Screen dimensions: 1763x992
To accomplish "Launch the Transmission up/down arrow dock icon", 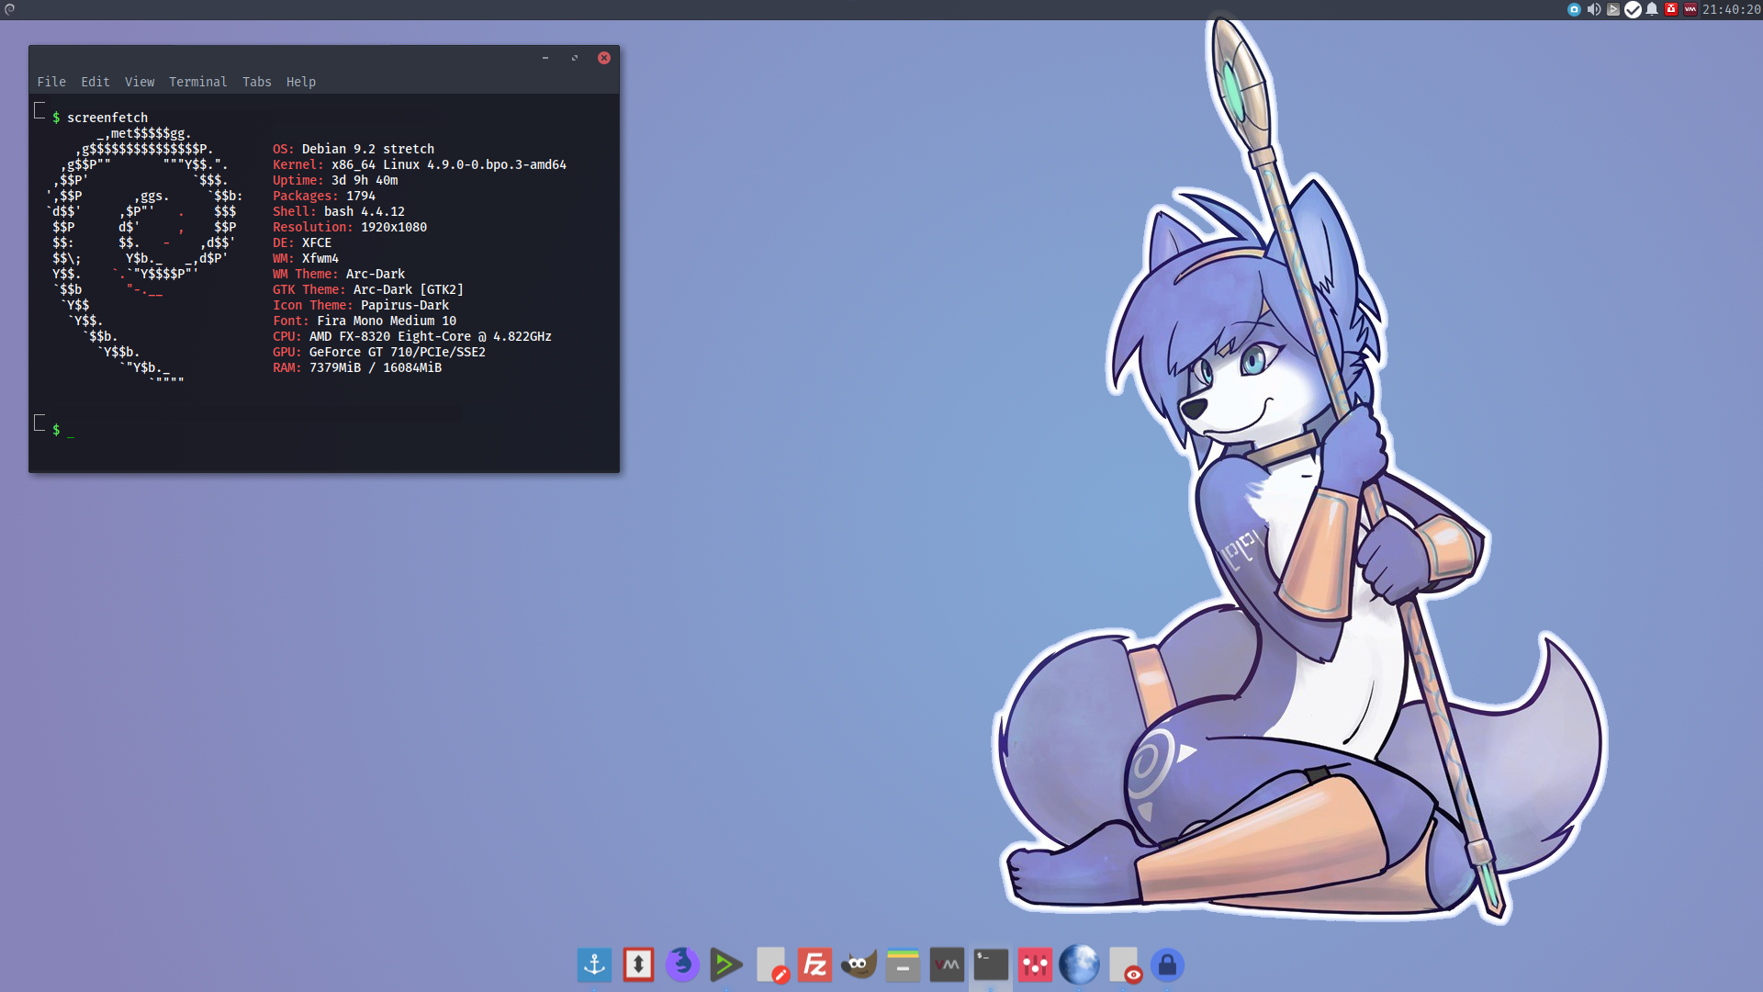I will (x=638, y=964).
